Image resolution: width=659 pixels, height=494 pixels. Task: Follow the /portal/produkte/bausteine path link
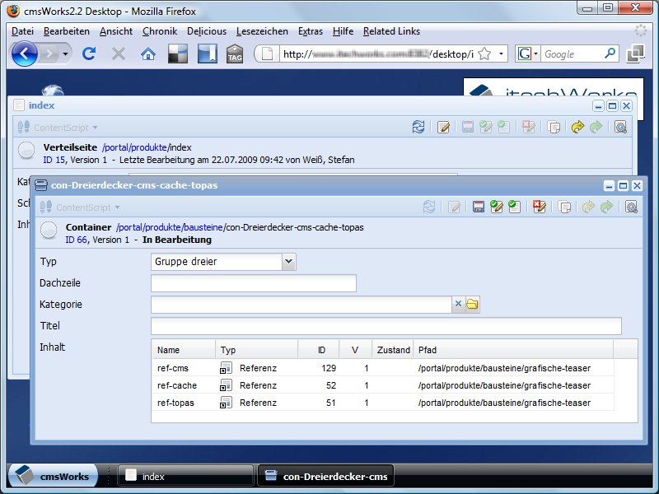point(170,227)
